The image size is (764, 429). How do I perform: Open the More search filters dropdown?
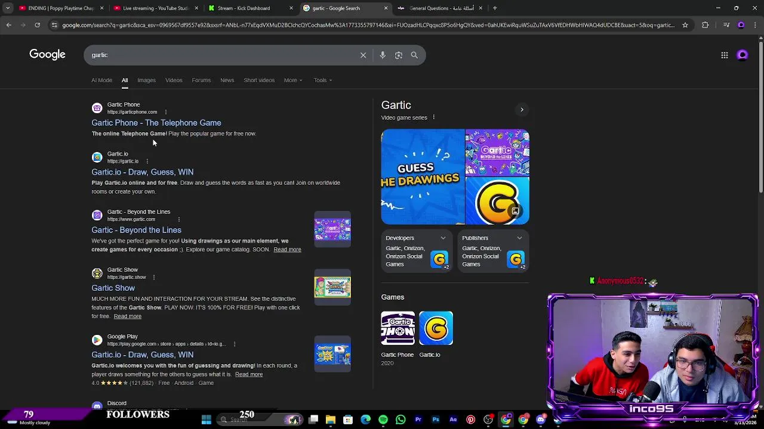pyautogui.click(x=293, y=80)
